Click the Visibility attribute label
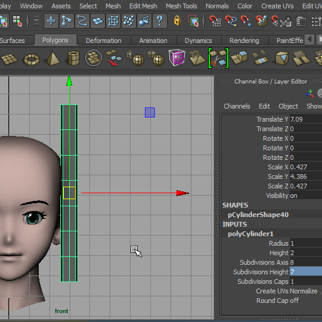 [277, 196]
